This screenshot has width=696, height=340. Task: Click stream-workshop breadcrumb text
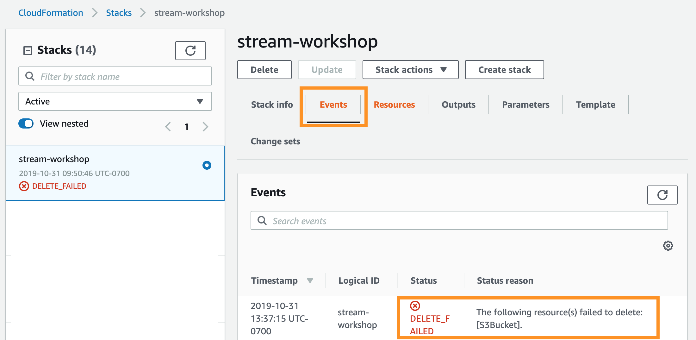pyautogui.click(x=190, y=13)
